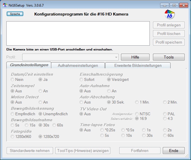Switch to Grundeinstellungen tab
Viewport: 191px width, 160px height.
pos(29,65)
